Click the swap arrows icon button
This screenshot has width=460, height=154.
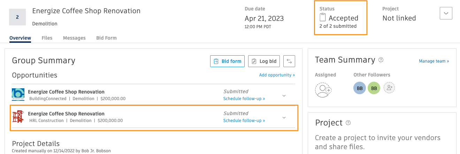coord(289,61)
